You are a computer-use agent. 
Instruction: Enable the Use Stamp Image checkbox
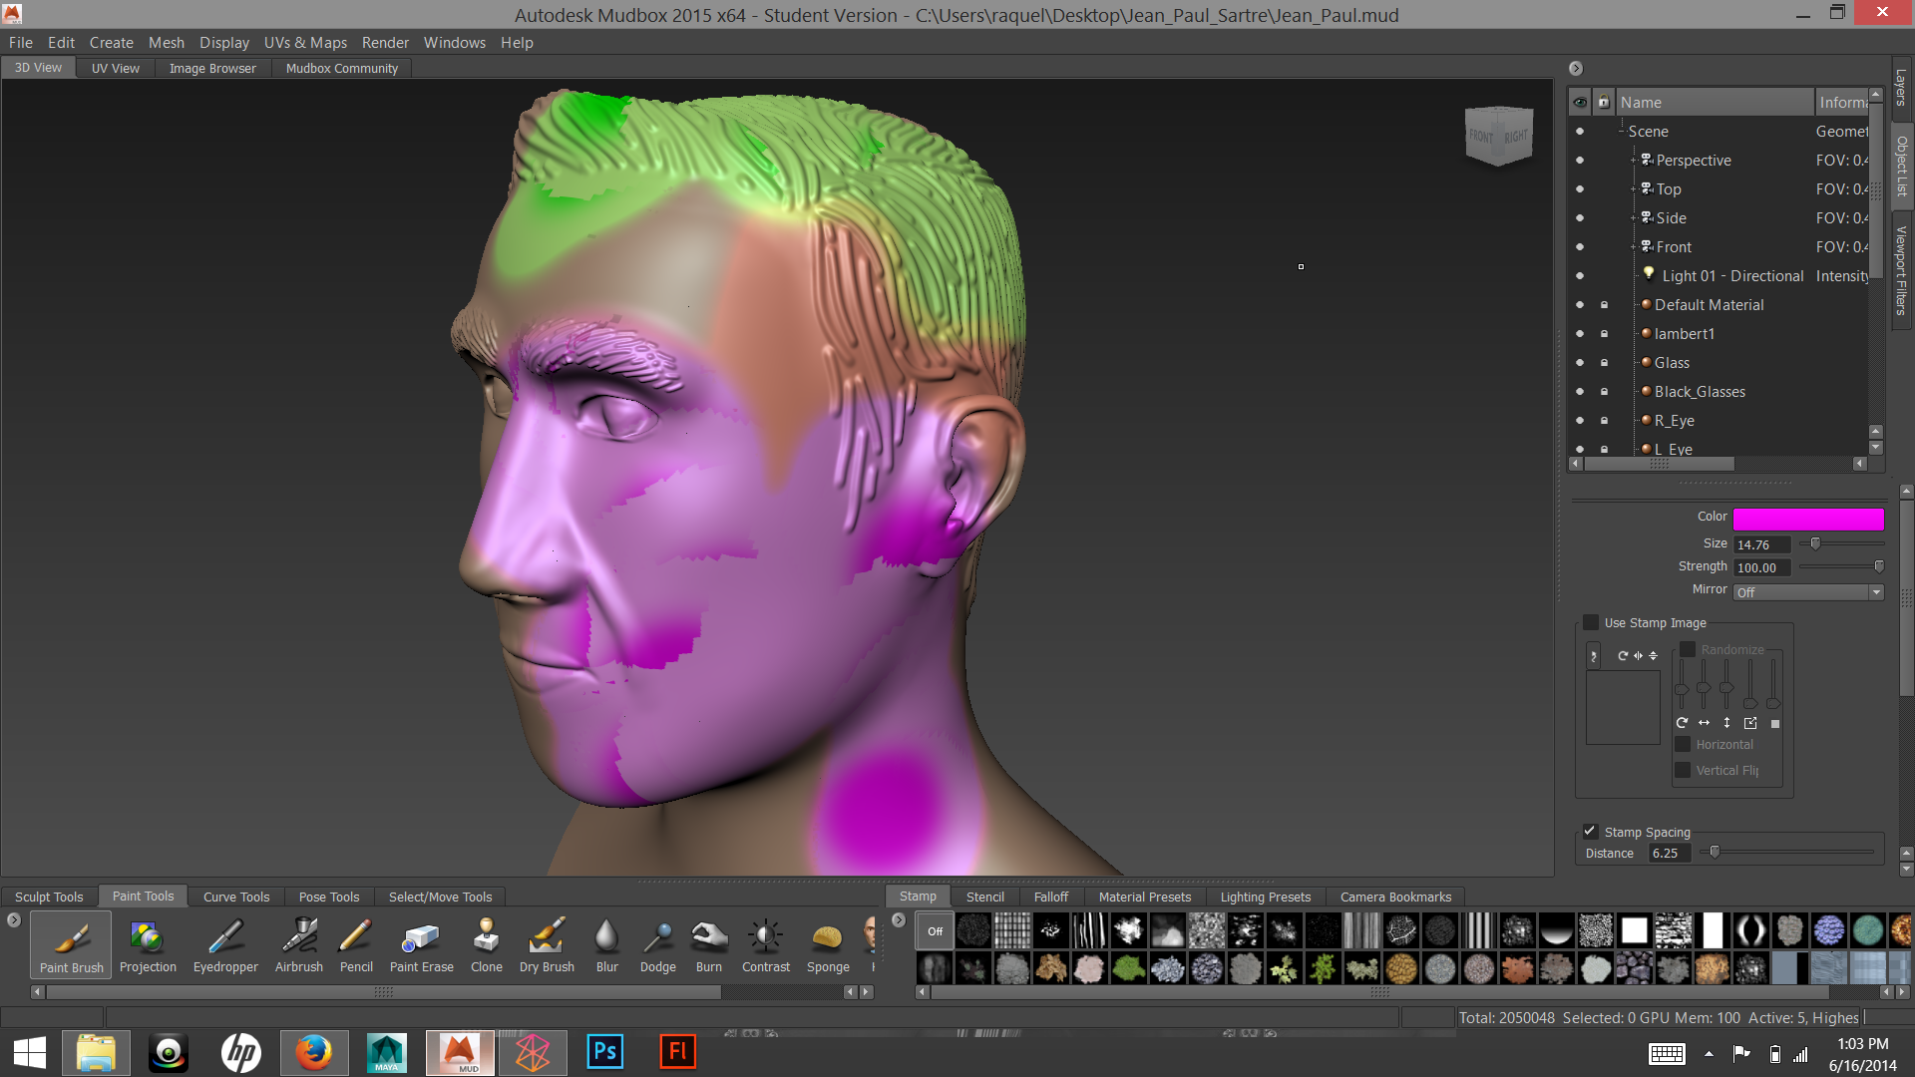click(x=1591, y=622)
